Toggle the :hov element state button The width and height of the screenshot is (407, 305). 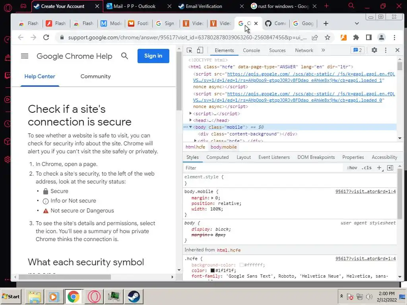click(352, 168)
